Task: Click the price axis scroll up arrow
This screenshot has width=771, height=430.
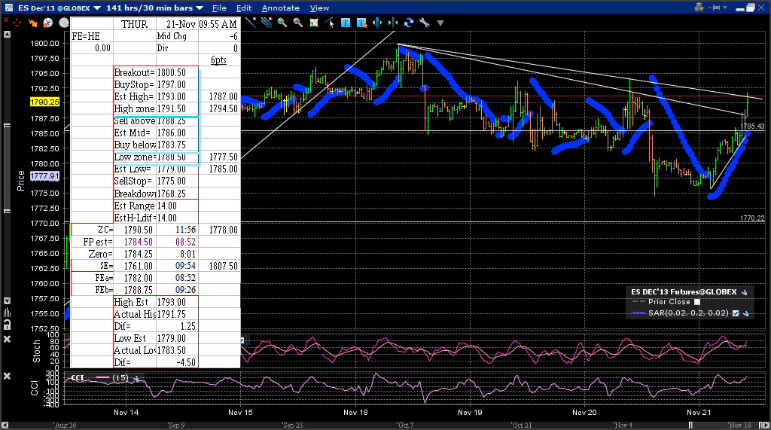Action: [x=7, y=35]
